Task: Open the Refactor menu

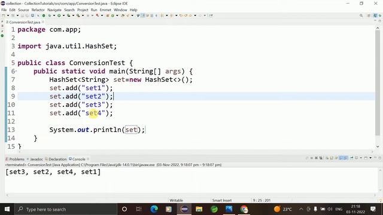Action: click(x=38, y=10)
